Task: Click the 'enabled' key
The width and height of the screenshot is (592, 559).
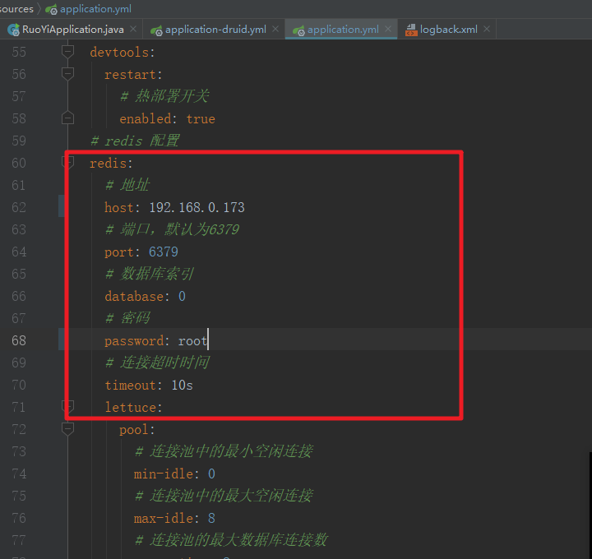Action: pyautogui.click(x=146, y=119)
